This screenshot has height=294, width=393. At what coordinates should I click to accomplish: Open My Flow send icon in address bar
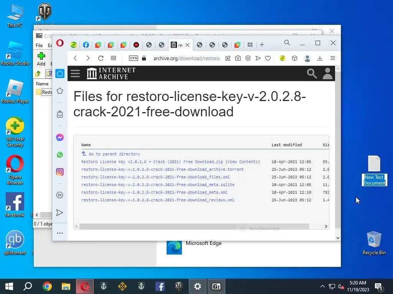click(258, 58)
